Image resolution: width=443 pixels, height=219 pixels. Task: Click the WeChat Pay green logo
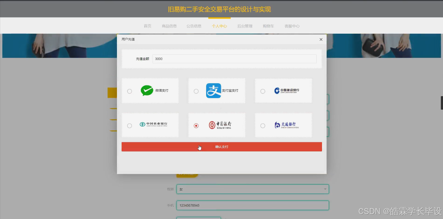pos(147,91)
